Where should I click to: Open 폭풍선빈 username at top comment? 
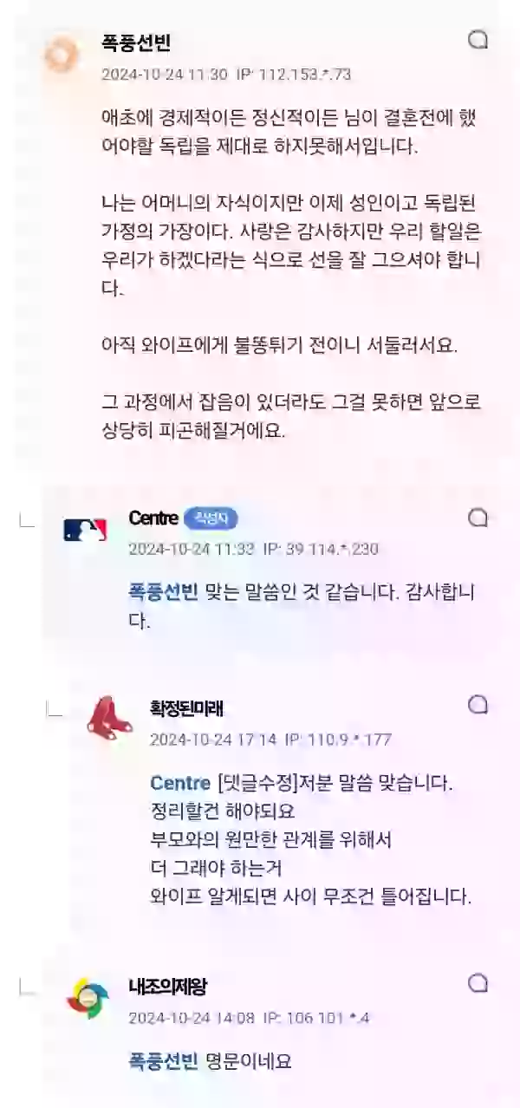pyautogui.click(x=136, y=43)
